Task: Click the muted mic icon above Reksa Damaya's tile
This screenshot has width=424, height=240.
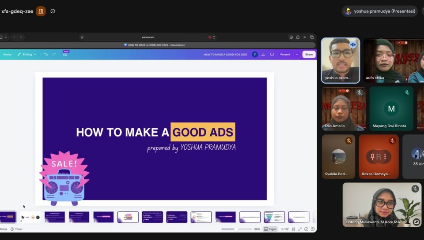Action: coord(392,140)
